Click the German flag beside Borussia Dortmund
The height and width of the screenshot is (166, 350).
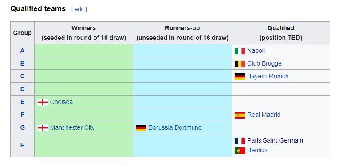(142, 128)
